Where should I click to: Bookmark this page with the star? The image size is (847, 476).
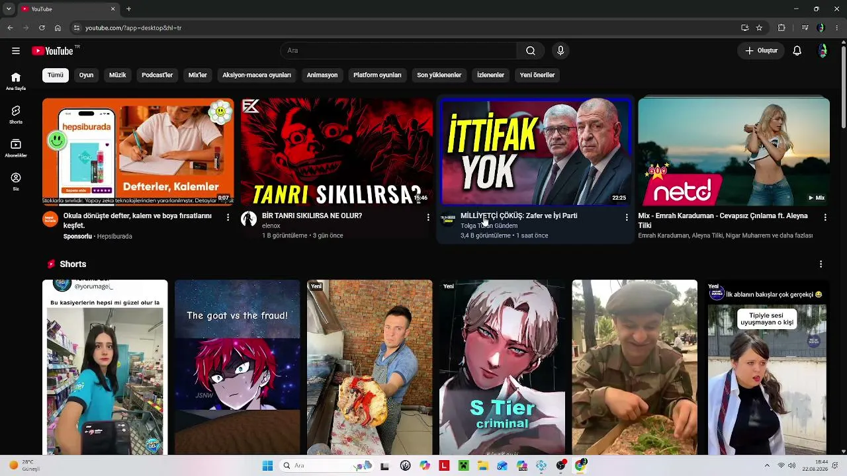coord(759,28)
